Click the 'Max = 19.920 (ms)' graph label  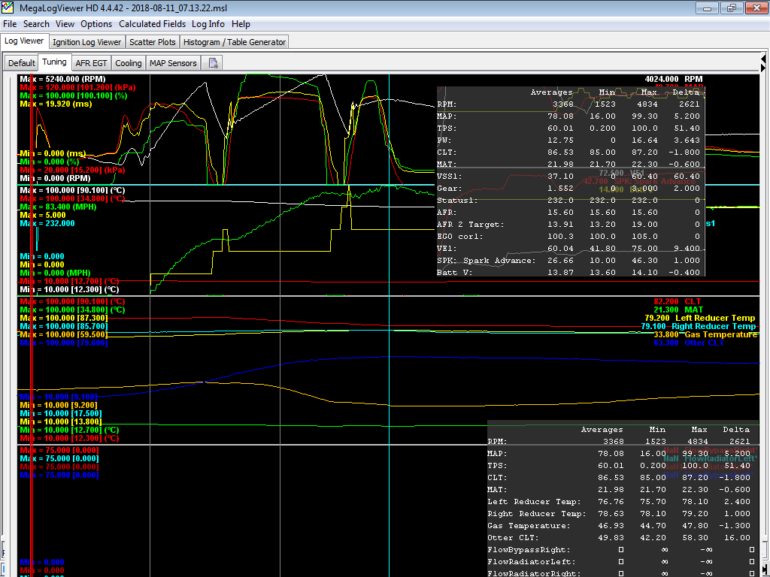pyautogui.click(x=56, y=104)
